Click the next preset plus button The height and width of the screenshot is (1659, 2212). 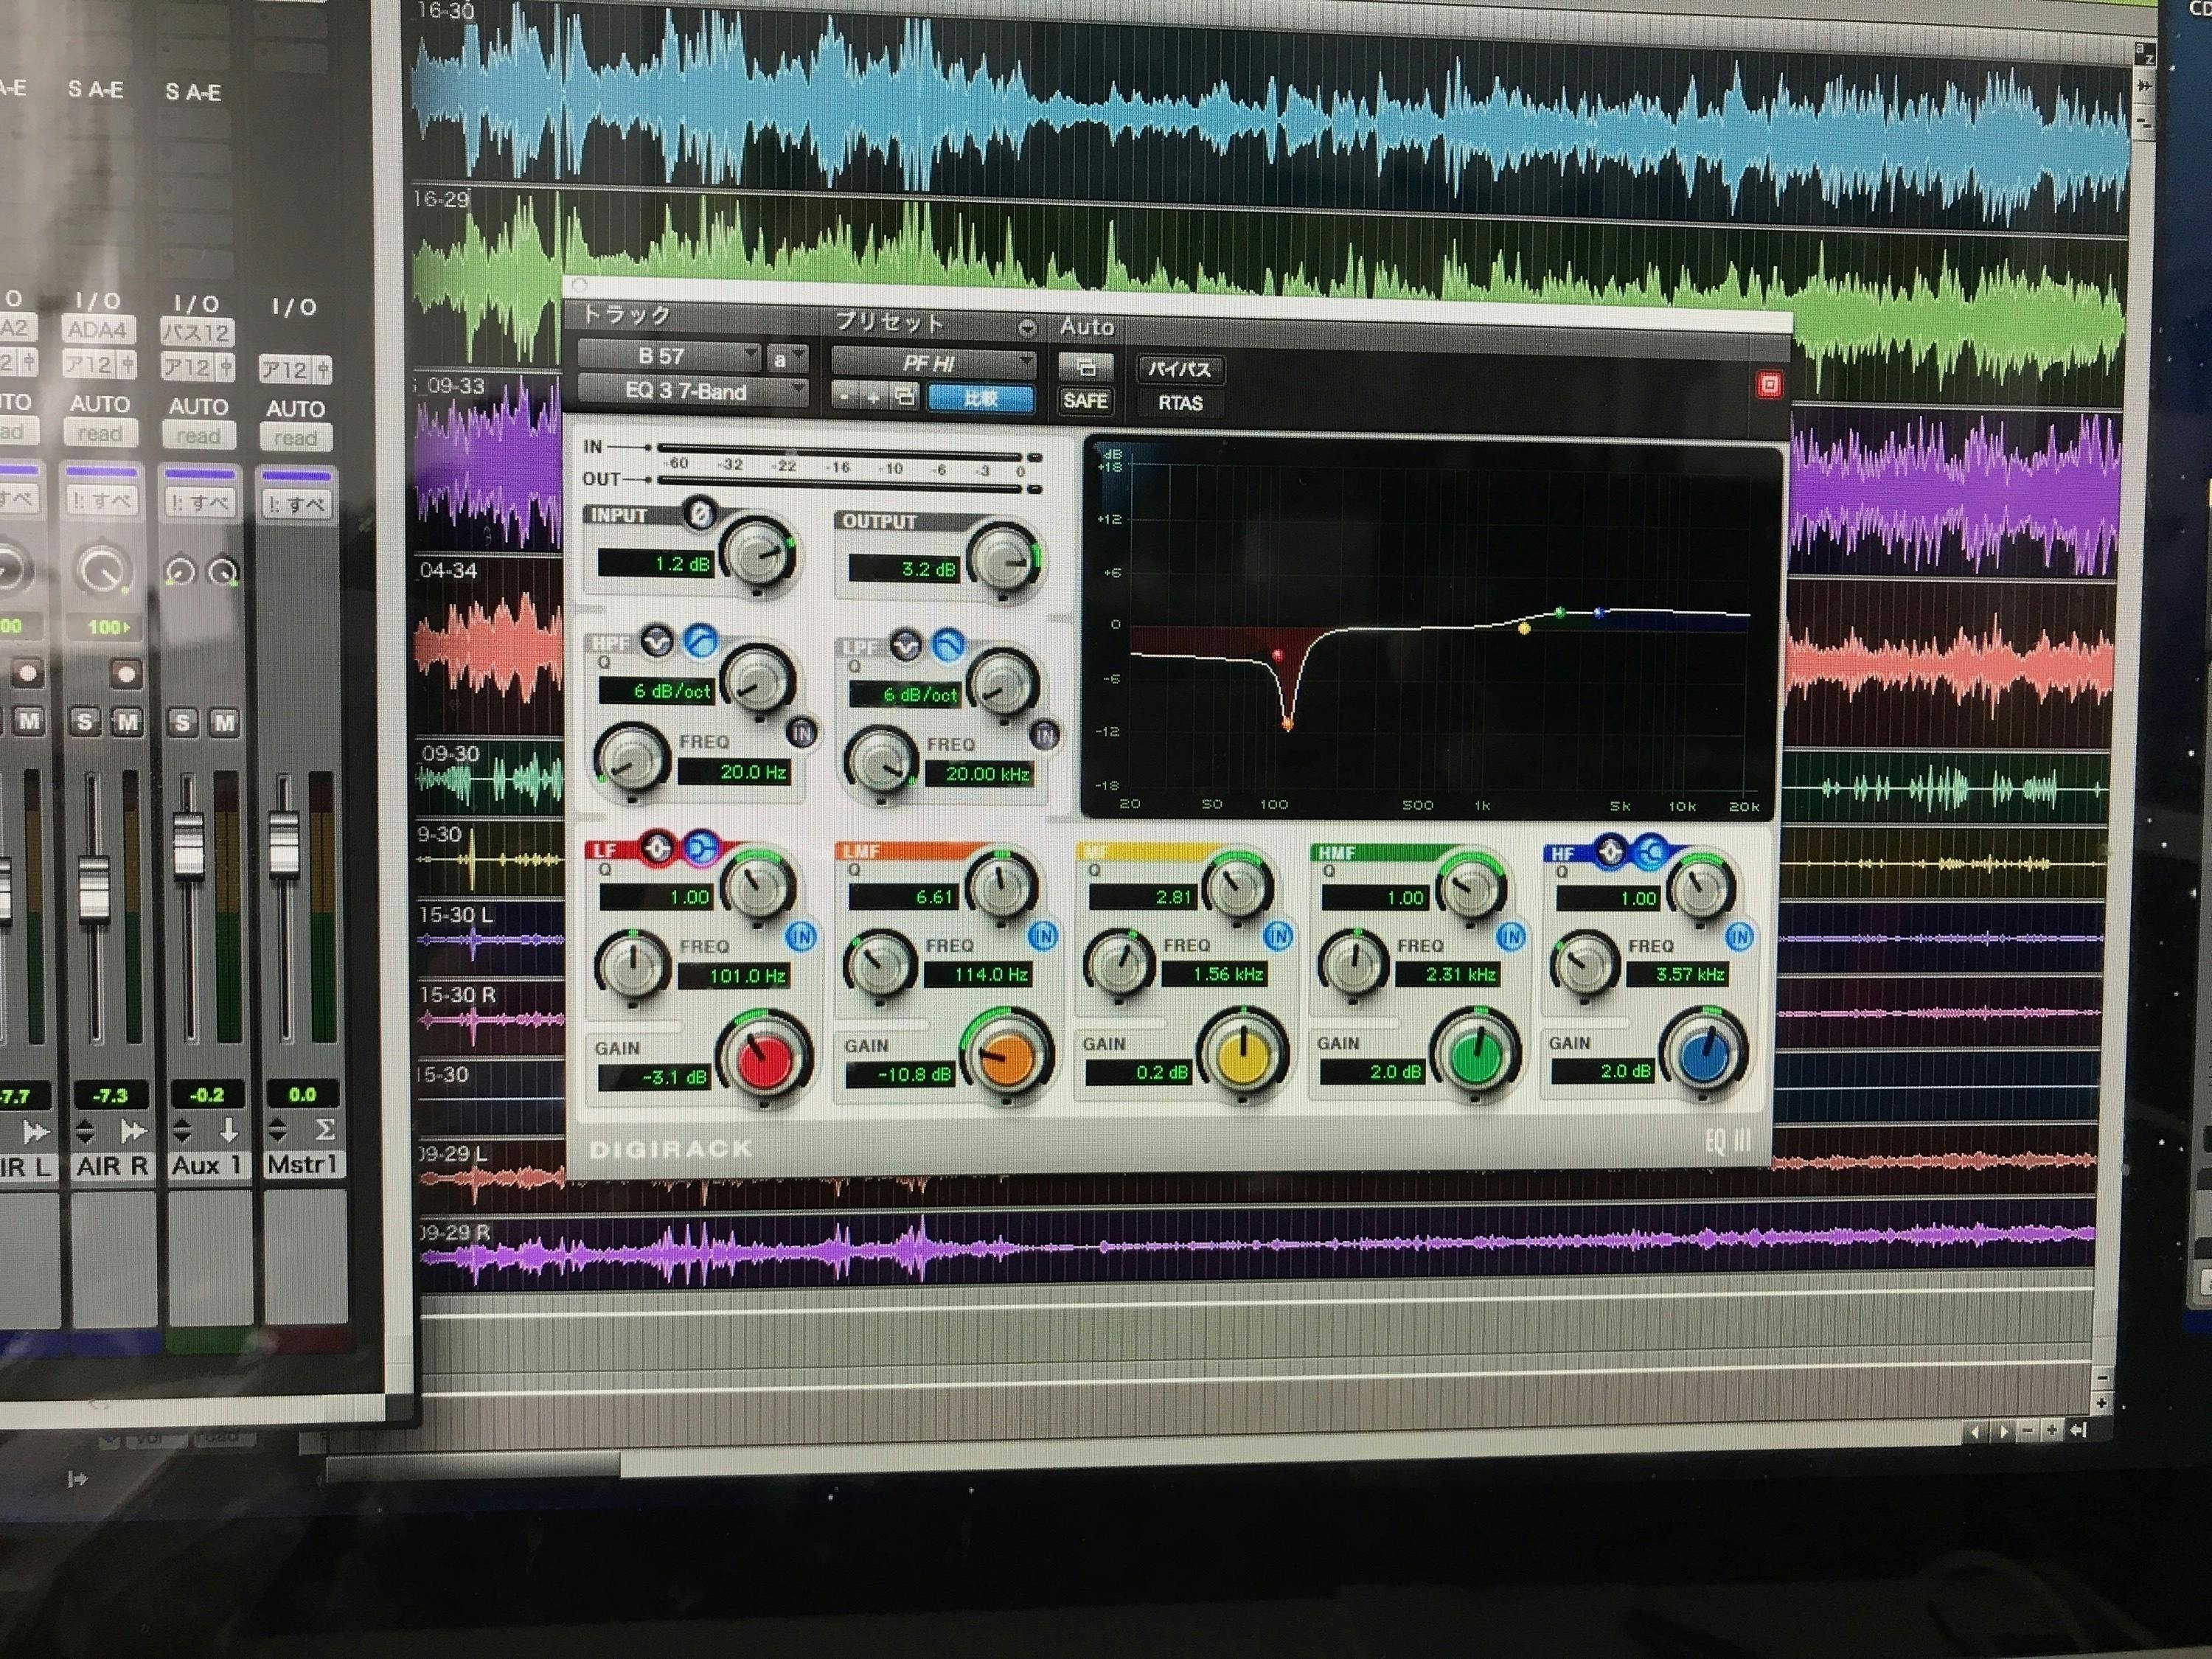pyautogui.click(x=873, y=397)
